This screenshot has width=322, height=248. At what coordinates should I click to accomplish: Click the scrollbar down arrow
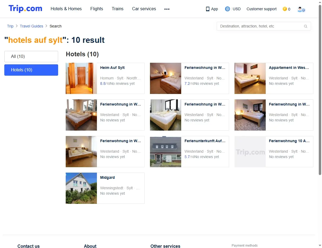[x=320, y=246]
